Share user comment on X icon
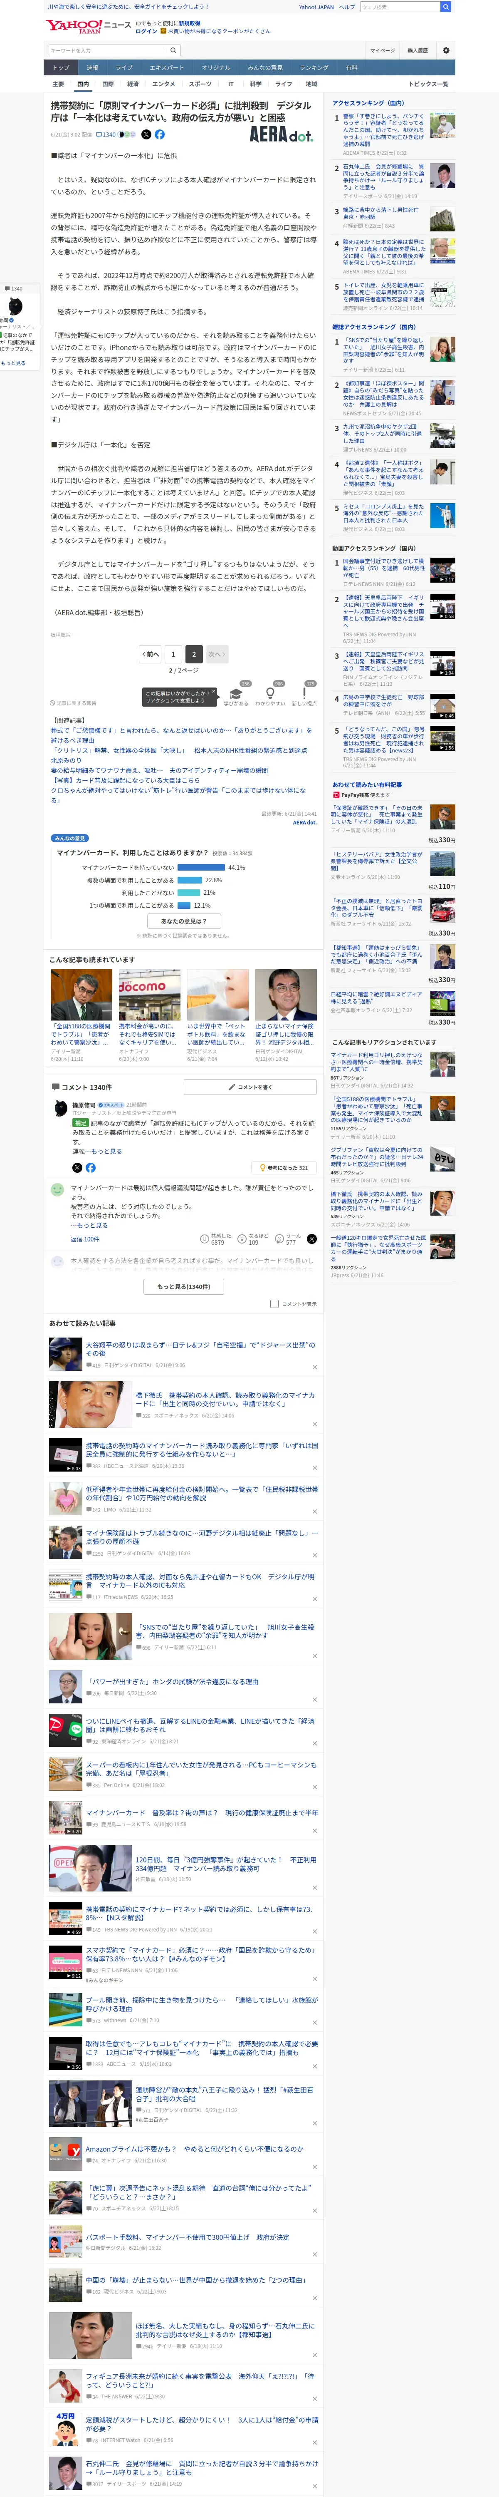 click(311, 1239)
